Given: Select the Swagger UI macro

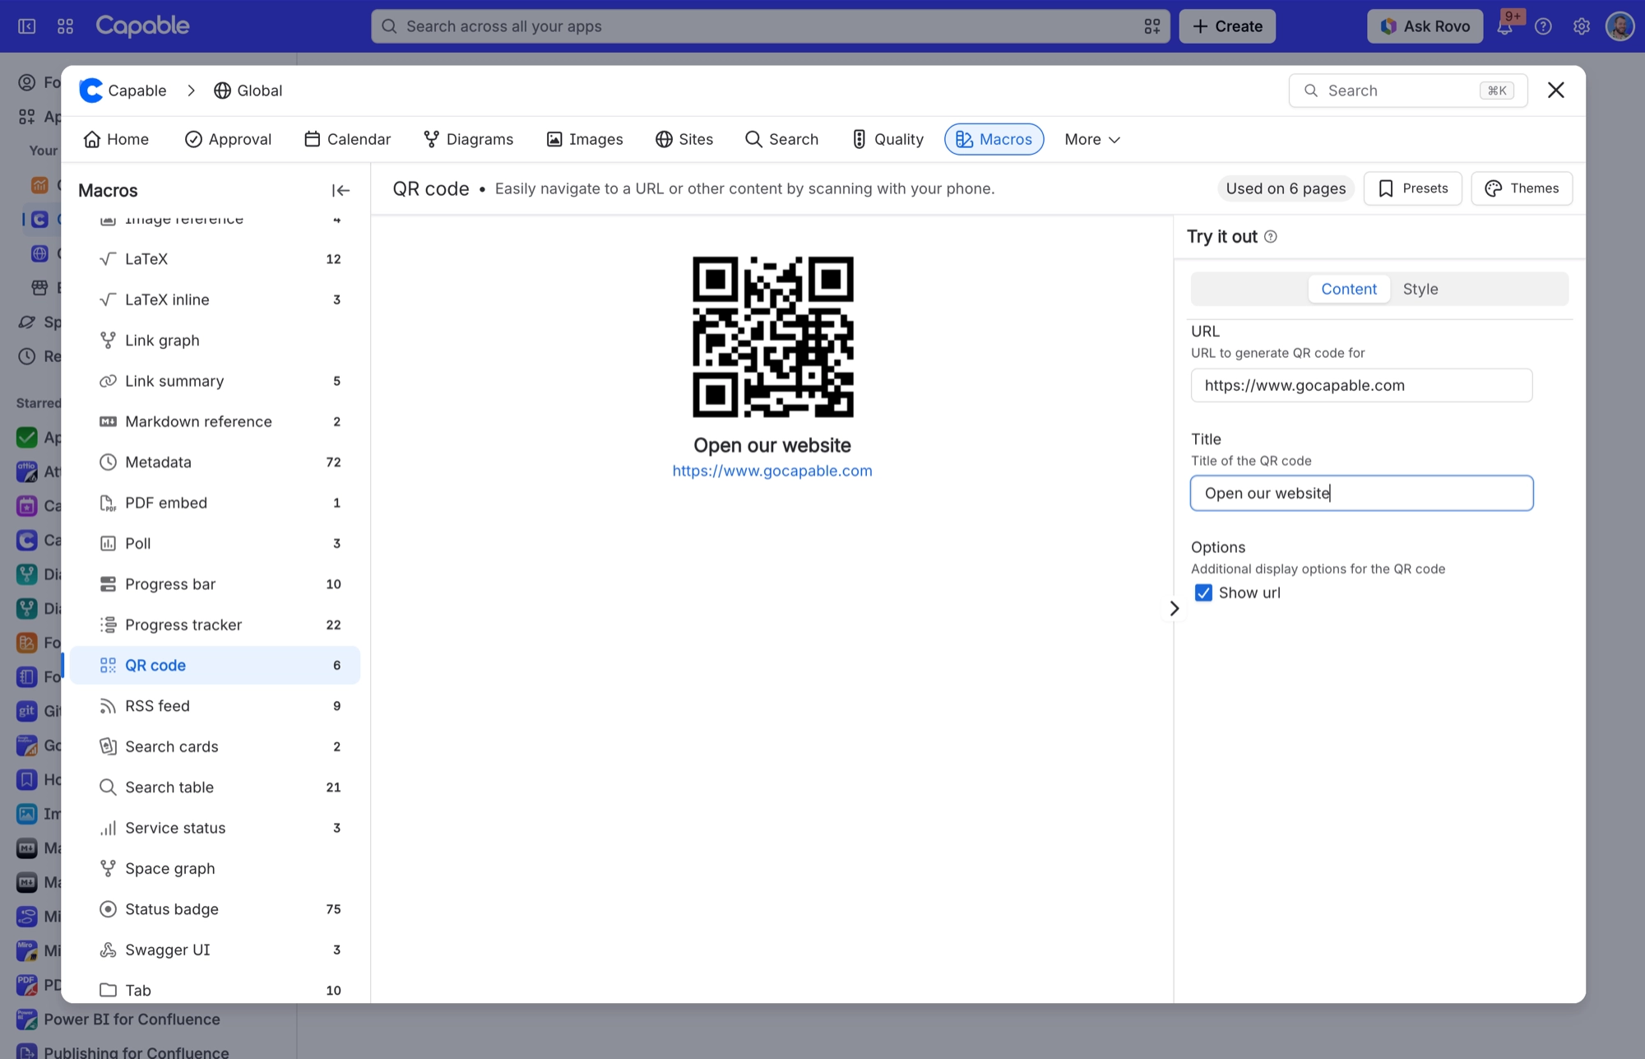Looking at the screenshot, I should tap(215, 950).
